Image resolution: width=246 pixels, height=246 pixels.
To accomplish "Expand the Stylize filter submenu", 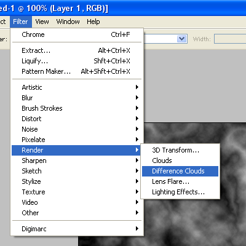I will pos(77,181).
